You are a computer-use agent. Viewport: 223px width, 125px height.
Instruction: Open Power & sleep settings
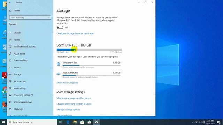20,60
